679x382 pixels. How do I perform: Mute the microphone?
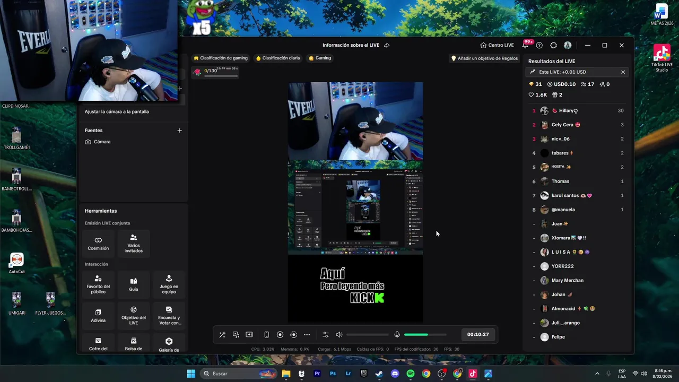coord(397,335)
